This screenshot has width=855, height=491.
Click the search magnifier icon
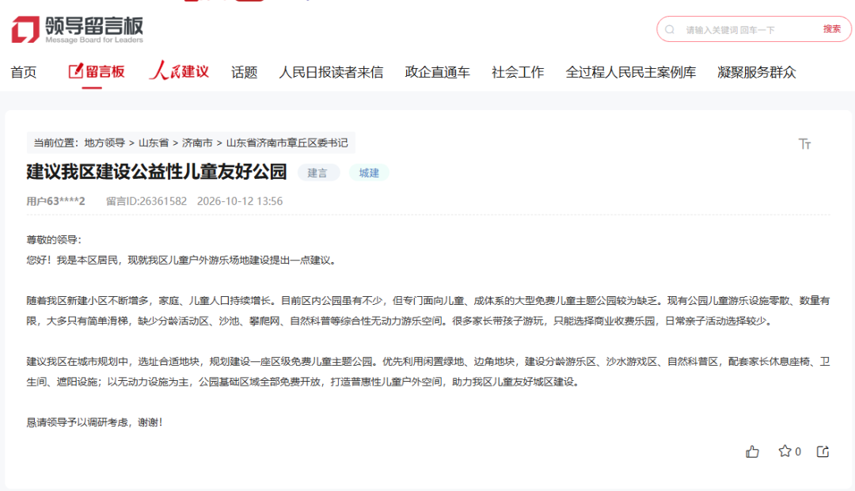670,29
